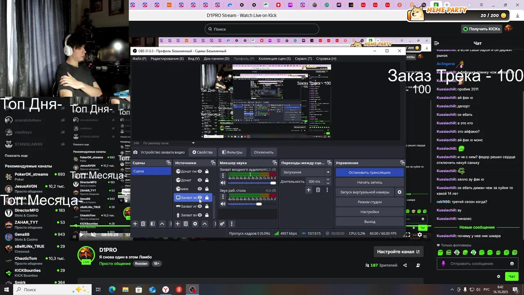Open chat settings gear near Чат button

(498, 277)
